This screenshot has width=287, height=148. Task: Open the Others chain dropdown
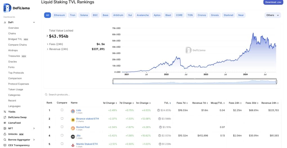[272, 15]
